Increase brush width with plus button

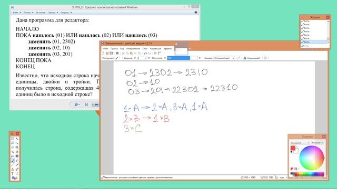(148, 58)
